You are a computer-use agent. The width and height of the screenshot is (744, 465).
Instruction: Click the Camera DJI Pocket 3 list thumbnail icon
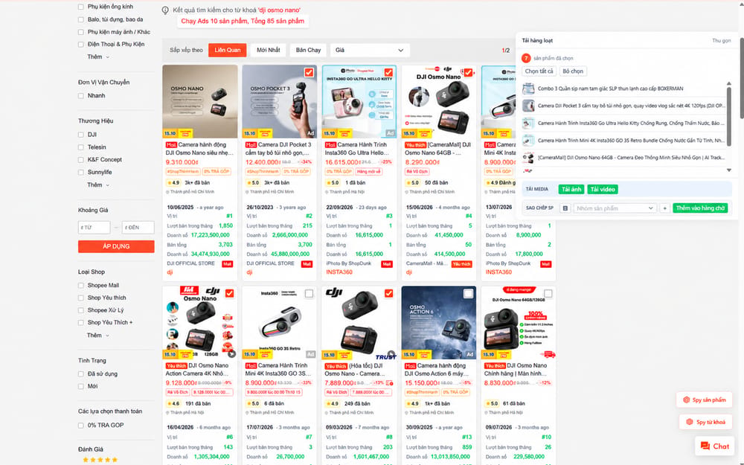[528, 106]
